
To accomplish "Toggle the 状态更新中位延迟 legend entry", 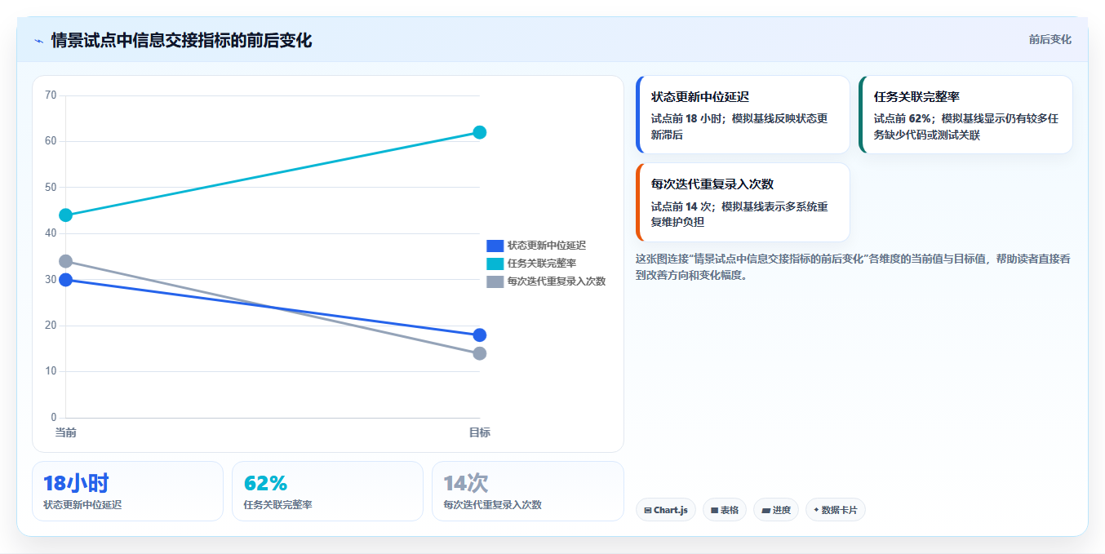I will [x=536, y=246].
